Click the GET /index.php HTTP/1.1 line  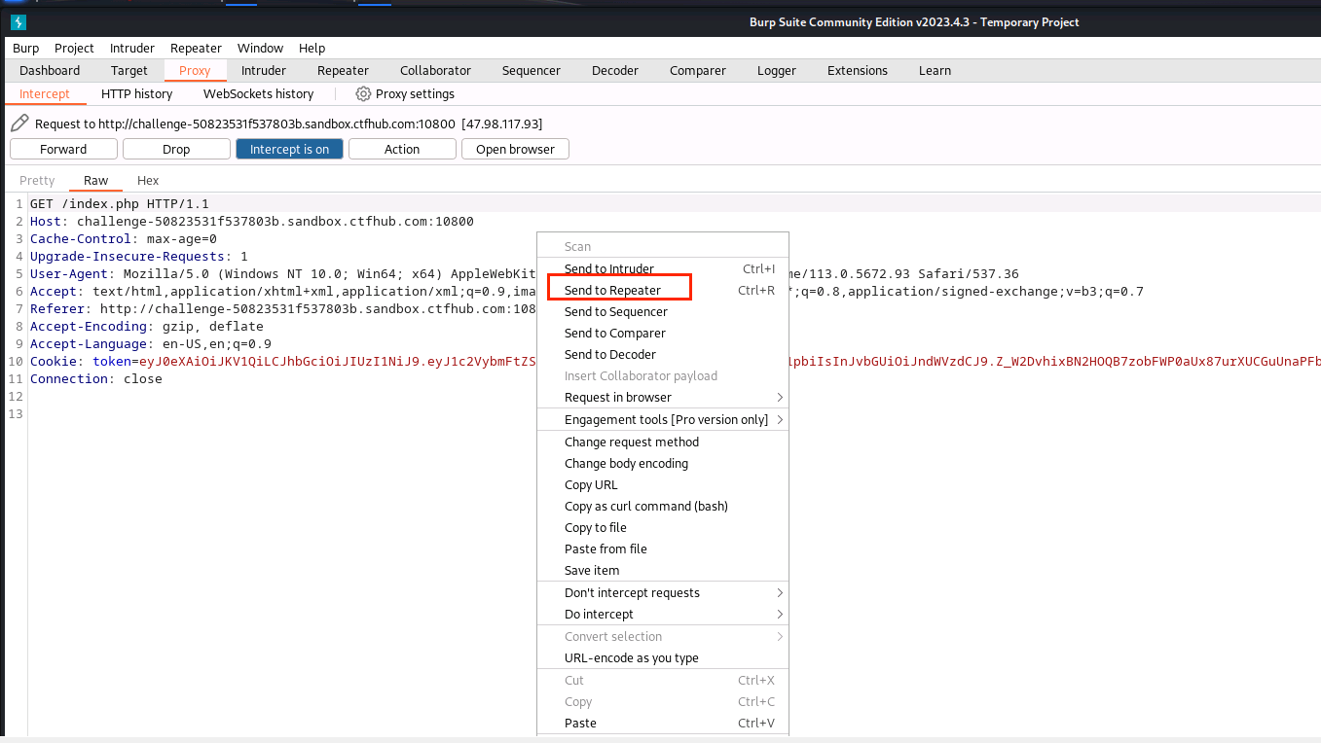click(x=120, y=203)
